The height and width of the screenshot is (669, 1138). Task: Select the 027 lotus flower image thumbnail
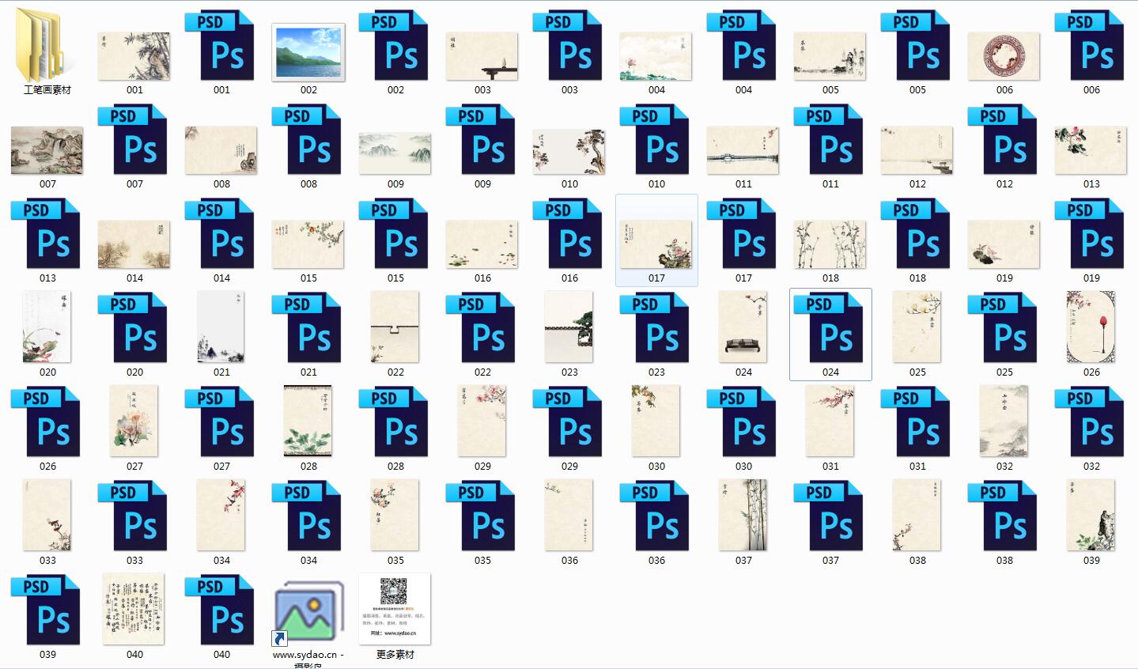pyautogui.click(x=134, y=421)
